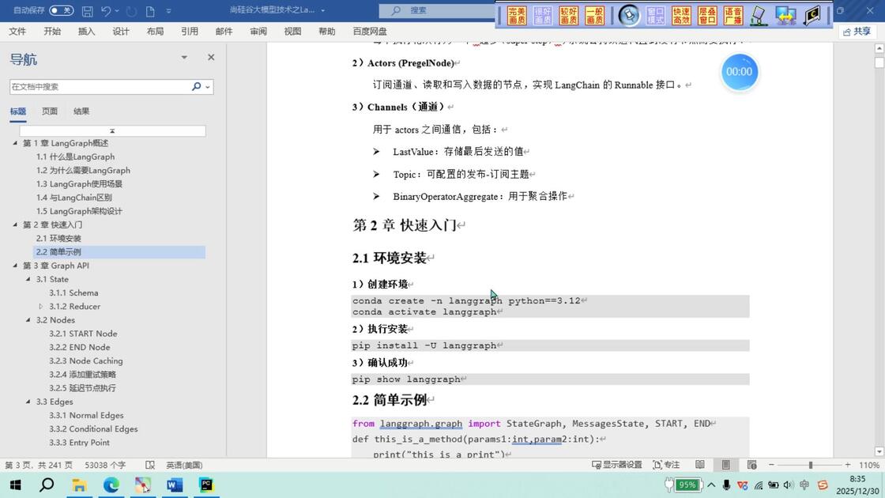Open the 引用 ribbon tab

(x=190, y=31)
